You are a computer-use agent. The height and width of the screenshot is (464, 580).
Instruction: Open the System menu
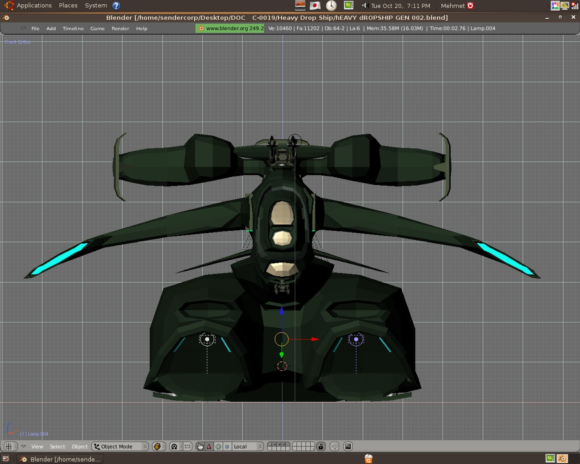(96, 6)
